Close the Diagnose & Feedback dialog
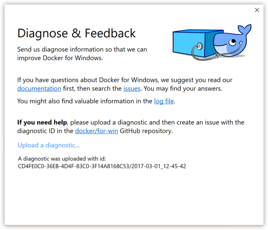 pyautogui.click(x=257, y=10)
